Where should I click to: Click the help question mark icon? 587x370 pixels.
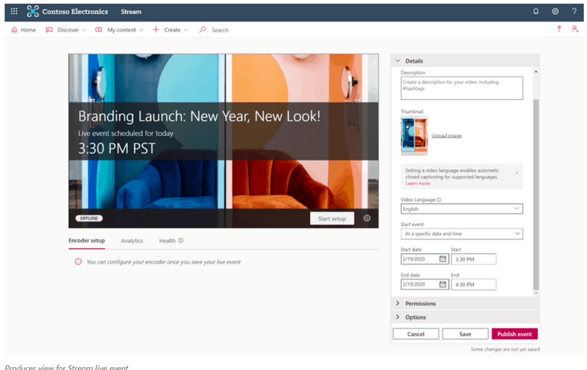[x=574, y=11]
